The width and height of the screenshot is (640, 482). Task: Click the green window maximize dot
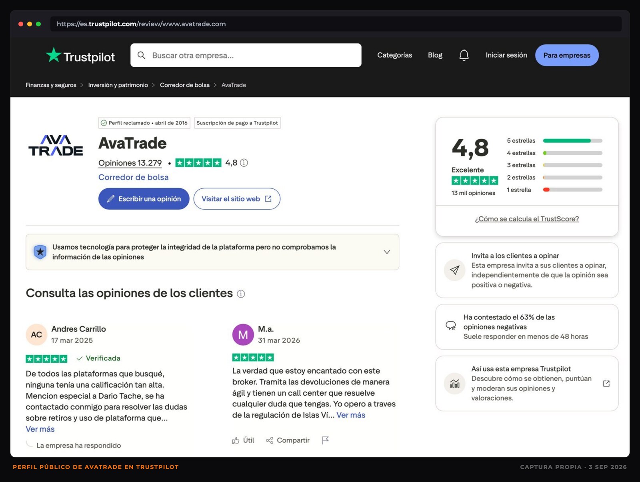tap(38, 24)
